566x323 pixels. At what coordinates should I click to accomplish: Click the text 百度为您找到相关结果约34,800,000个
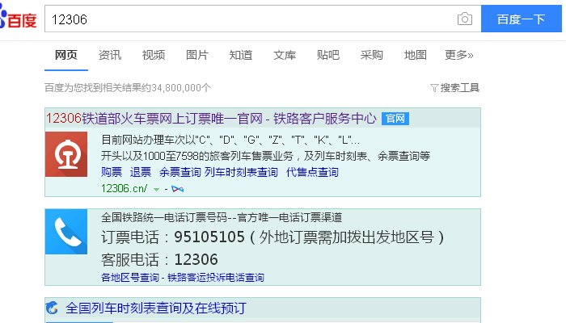click(x=128, y=87)
